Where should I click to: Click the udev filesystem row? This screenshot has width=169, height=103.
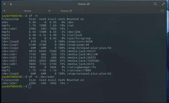tap(37, 22)
